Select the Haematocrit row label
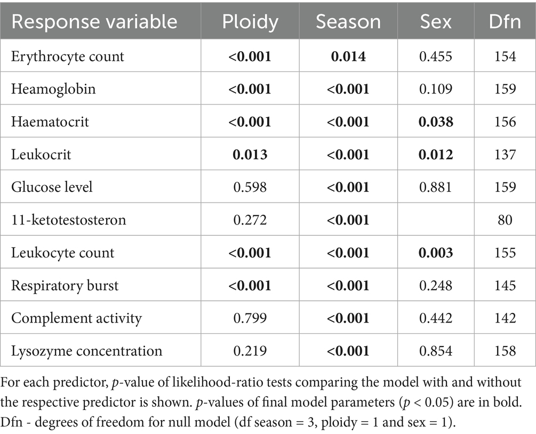This screenshot has height=434, width=536. (50, 122)
